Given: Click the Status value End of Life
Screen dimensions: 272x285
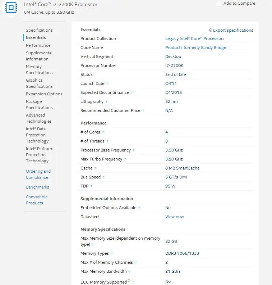Looking at the screenshot, I should click(175, 74).
